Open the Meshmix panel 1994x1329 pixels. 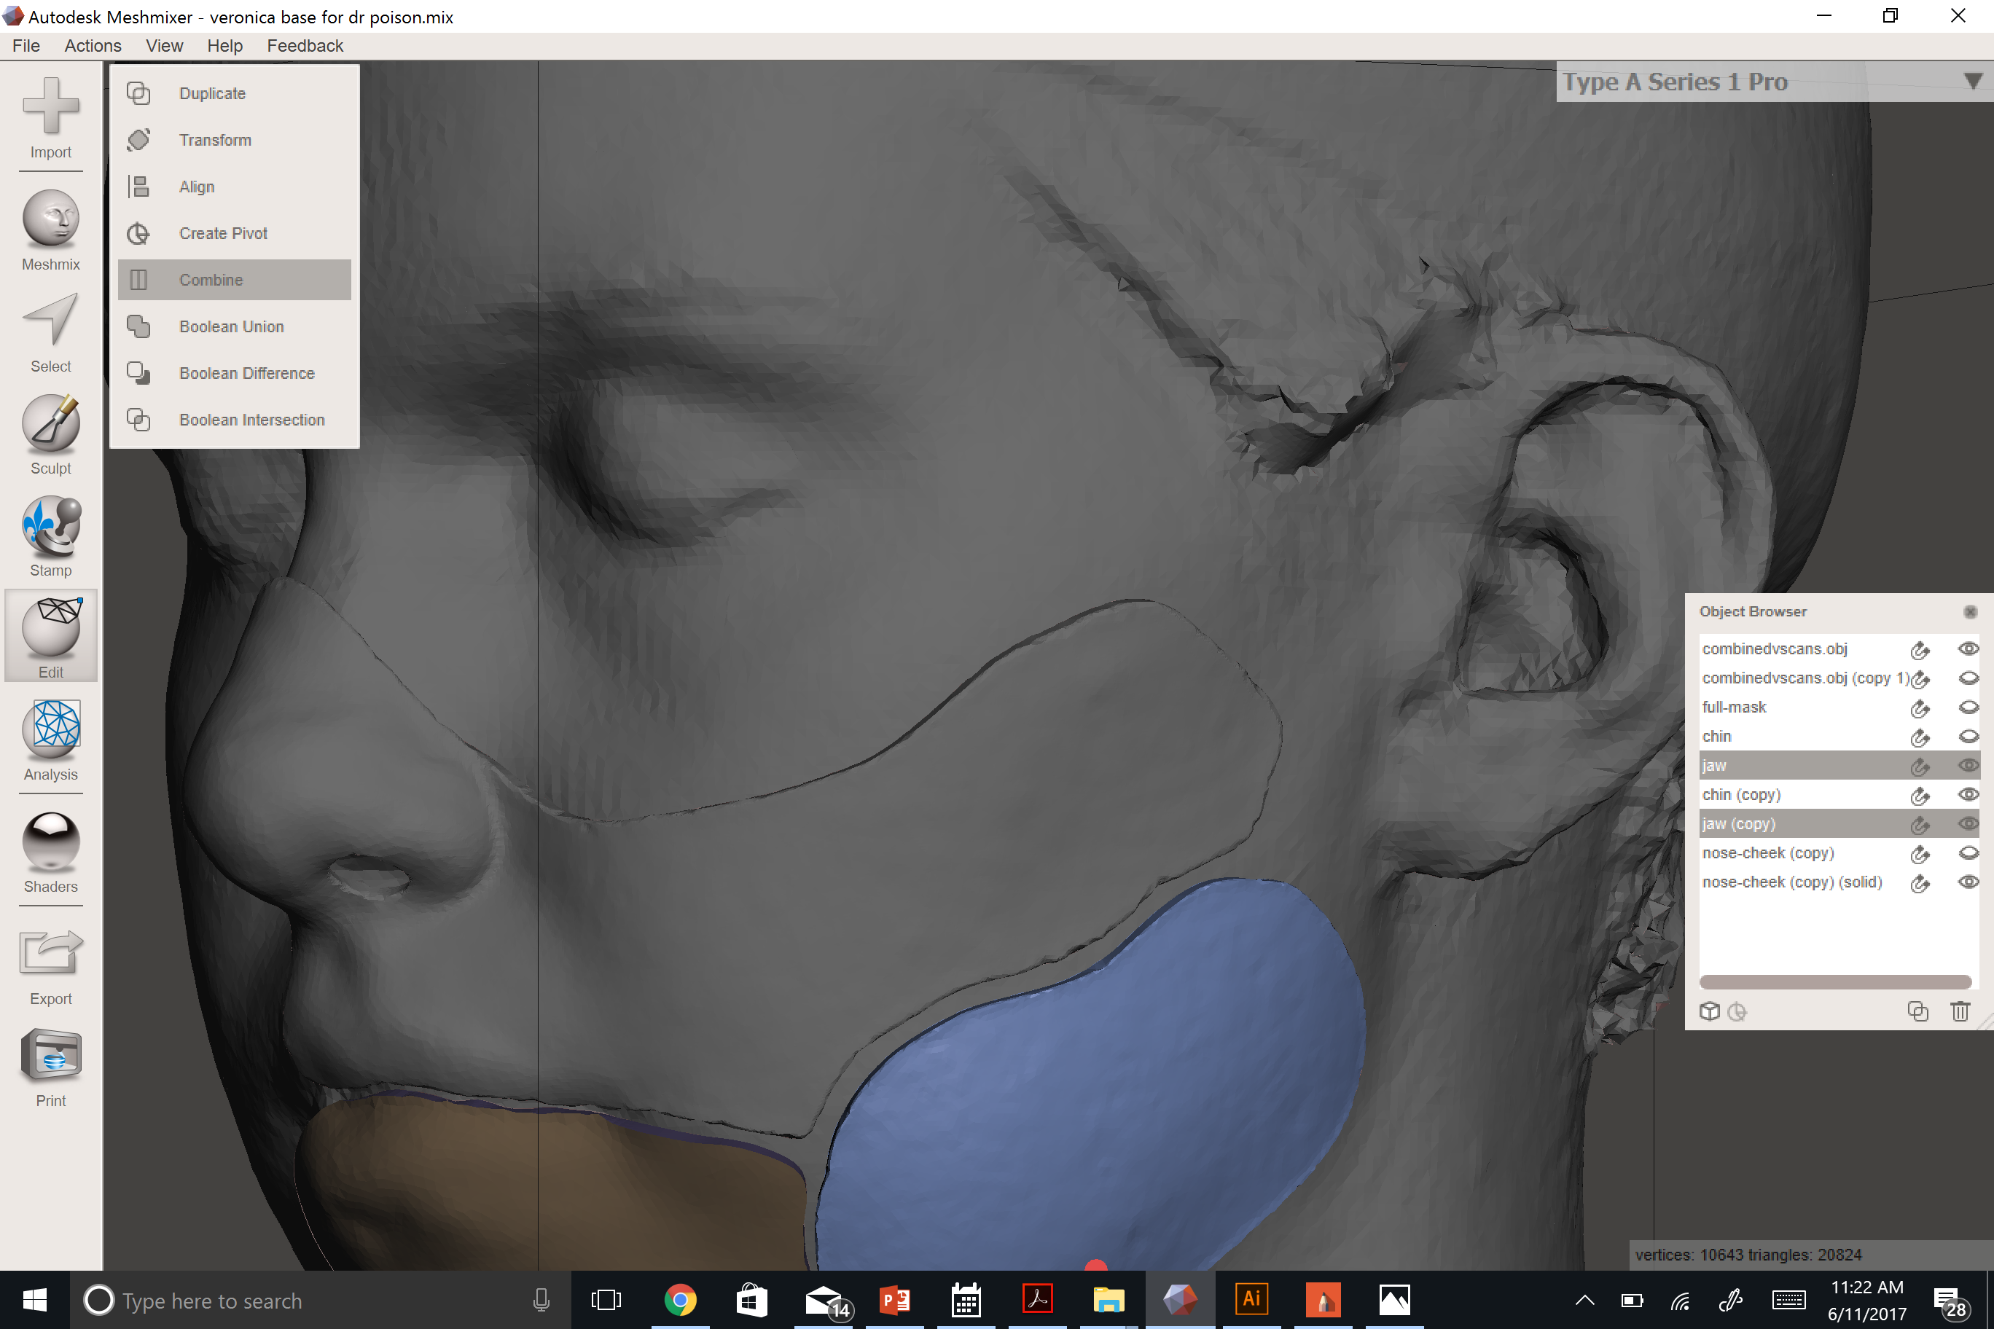coord(51,230)
